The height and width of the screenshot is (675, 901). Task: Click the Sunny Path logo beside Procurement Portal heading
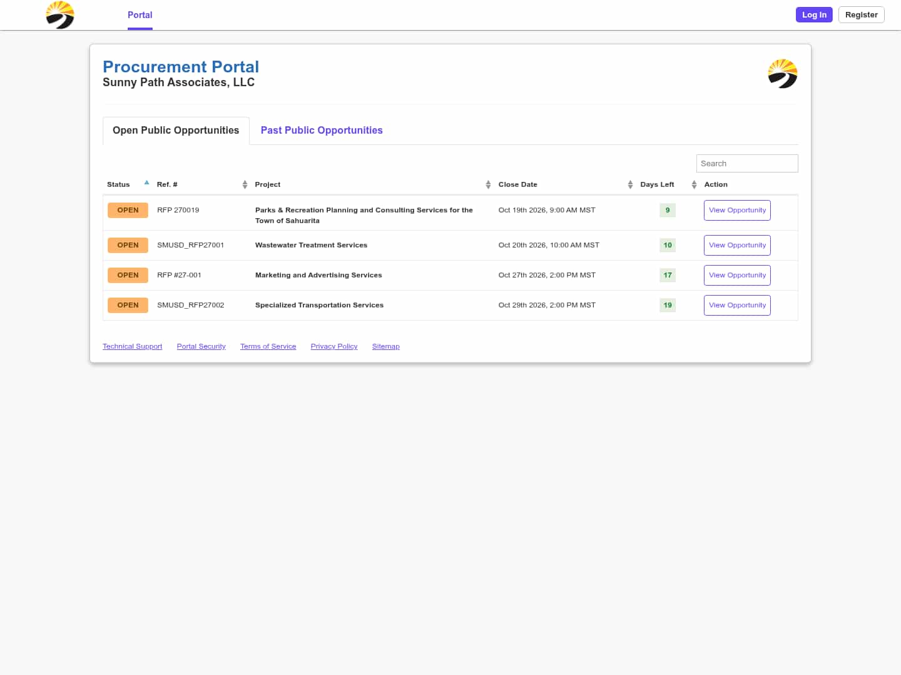[x=783, y=74]
